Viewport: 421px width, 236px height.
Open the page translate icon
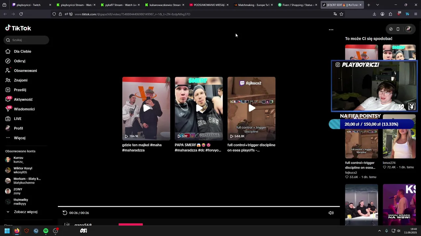pos(335,14)
